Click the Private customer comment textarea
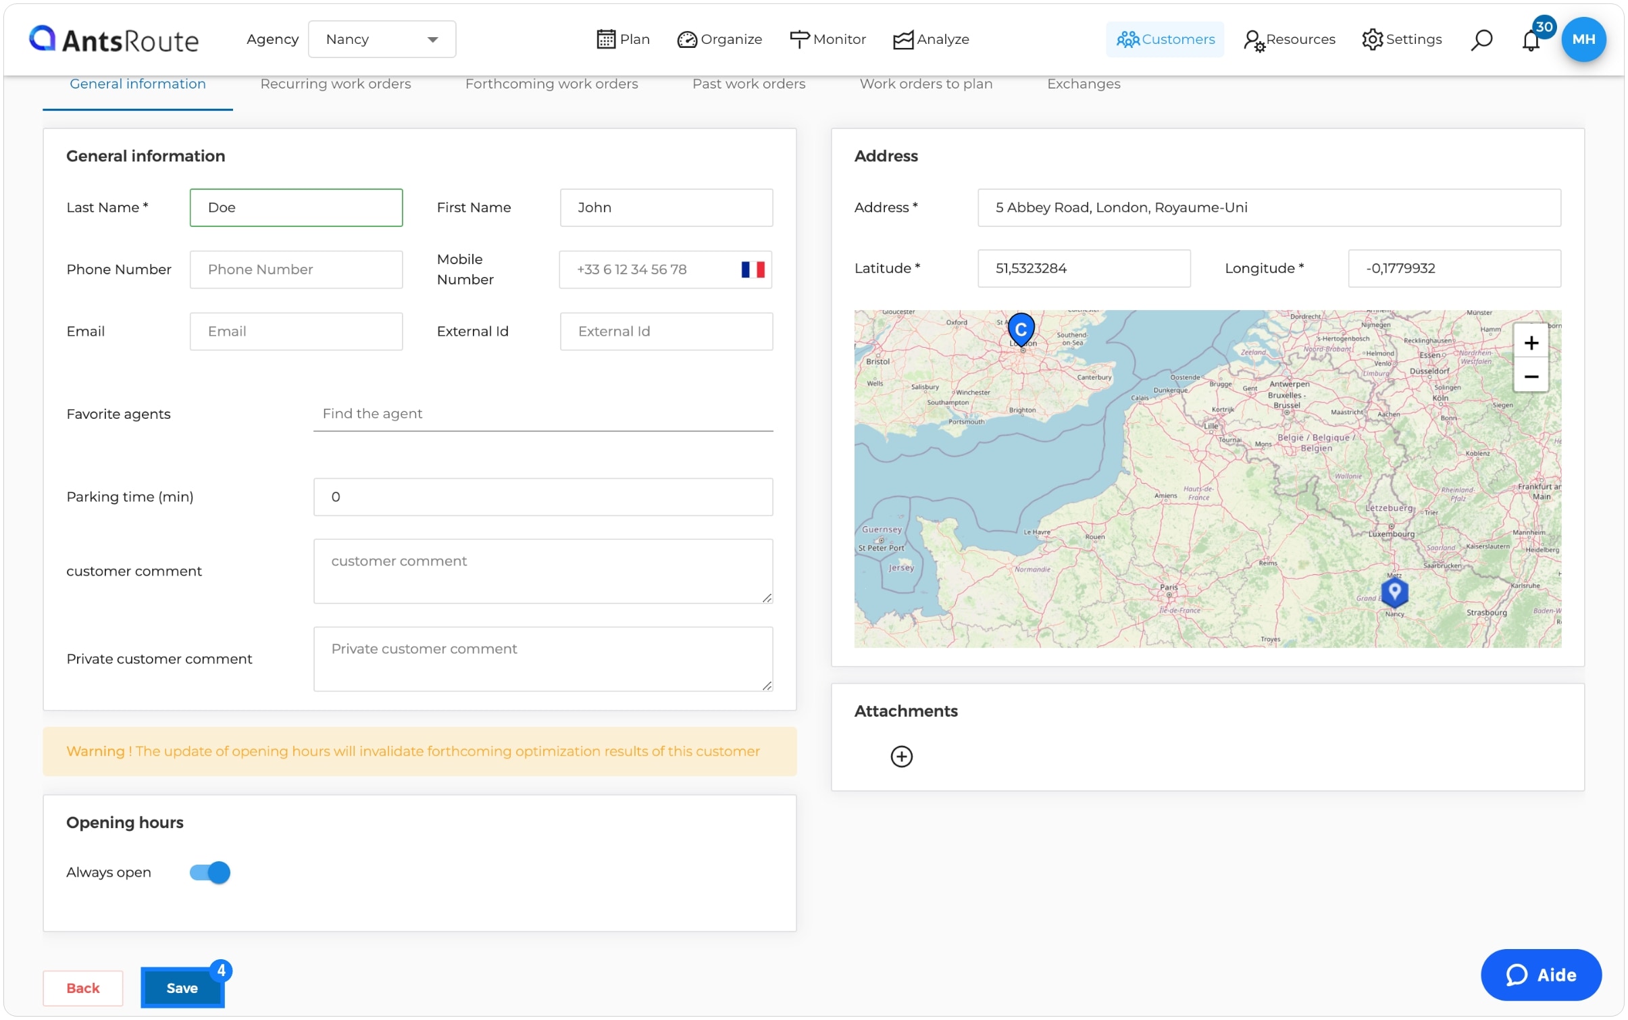The height and width of the screenshot is (1020, 1628). pyautogui.click(x=543, y=659)
